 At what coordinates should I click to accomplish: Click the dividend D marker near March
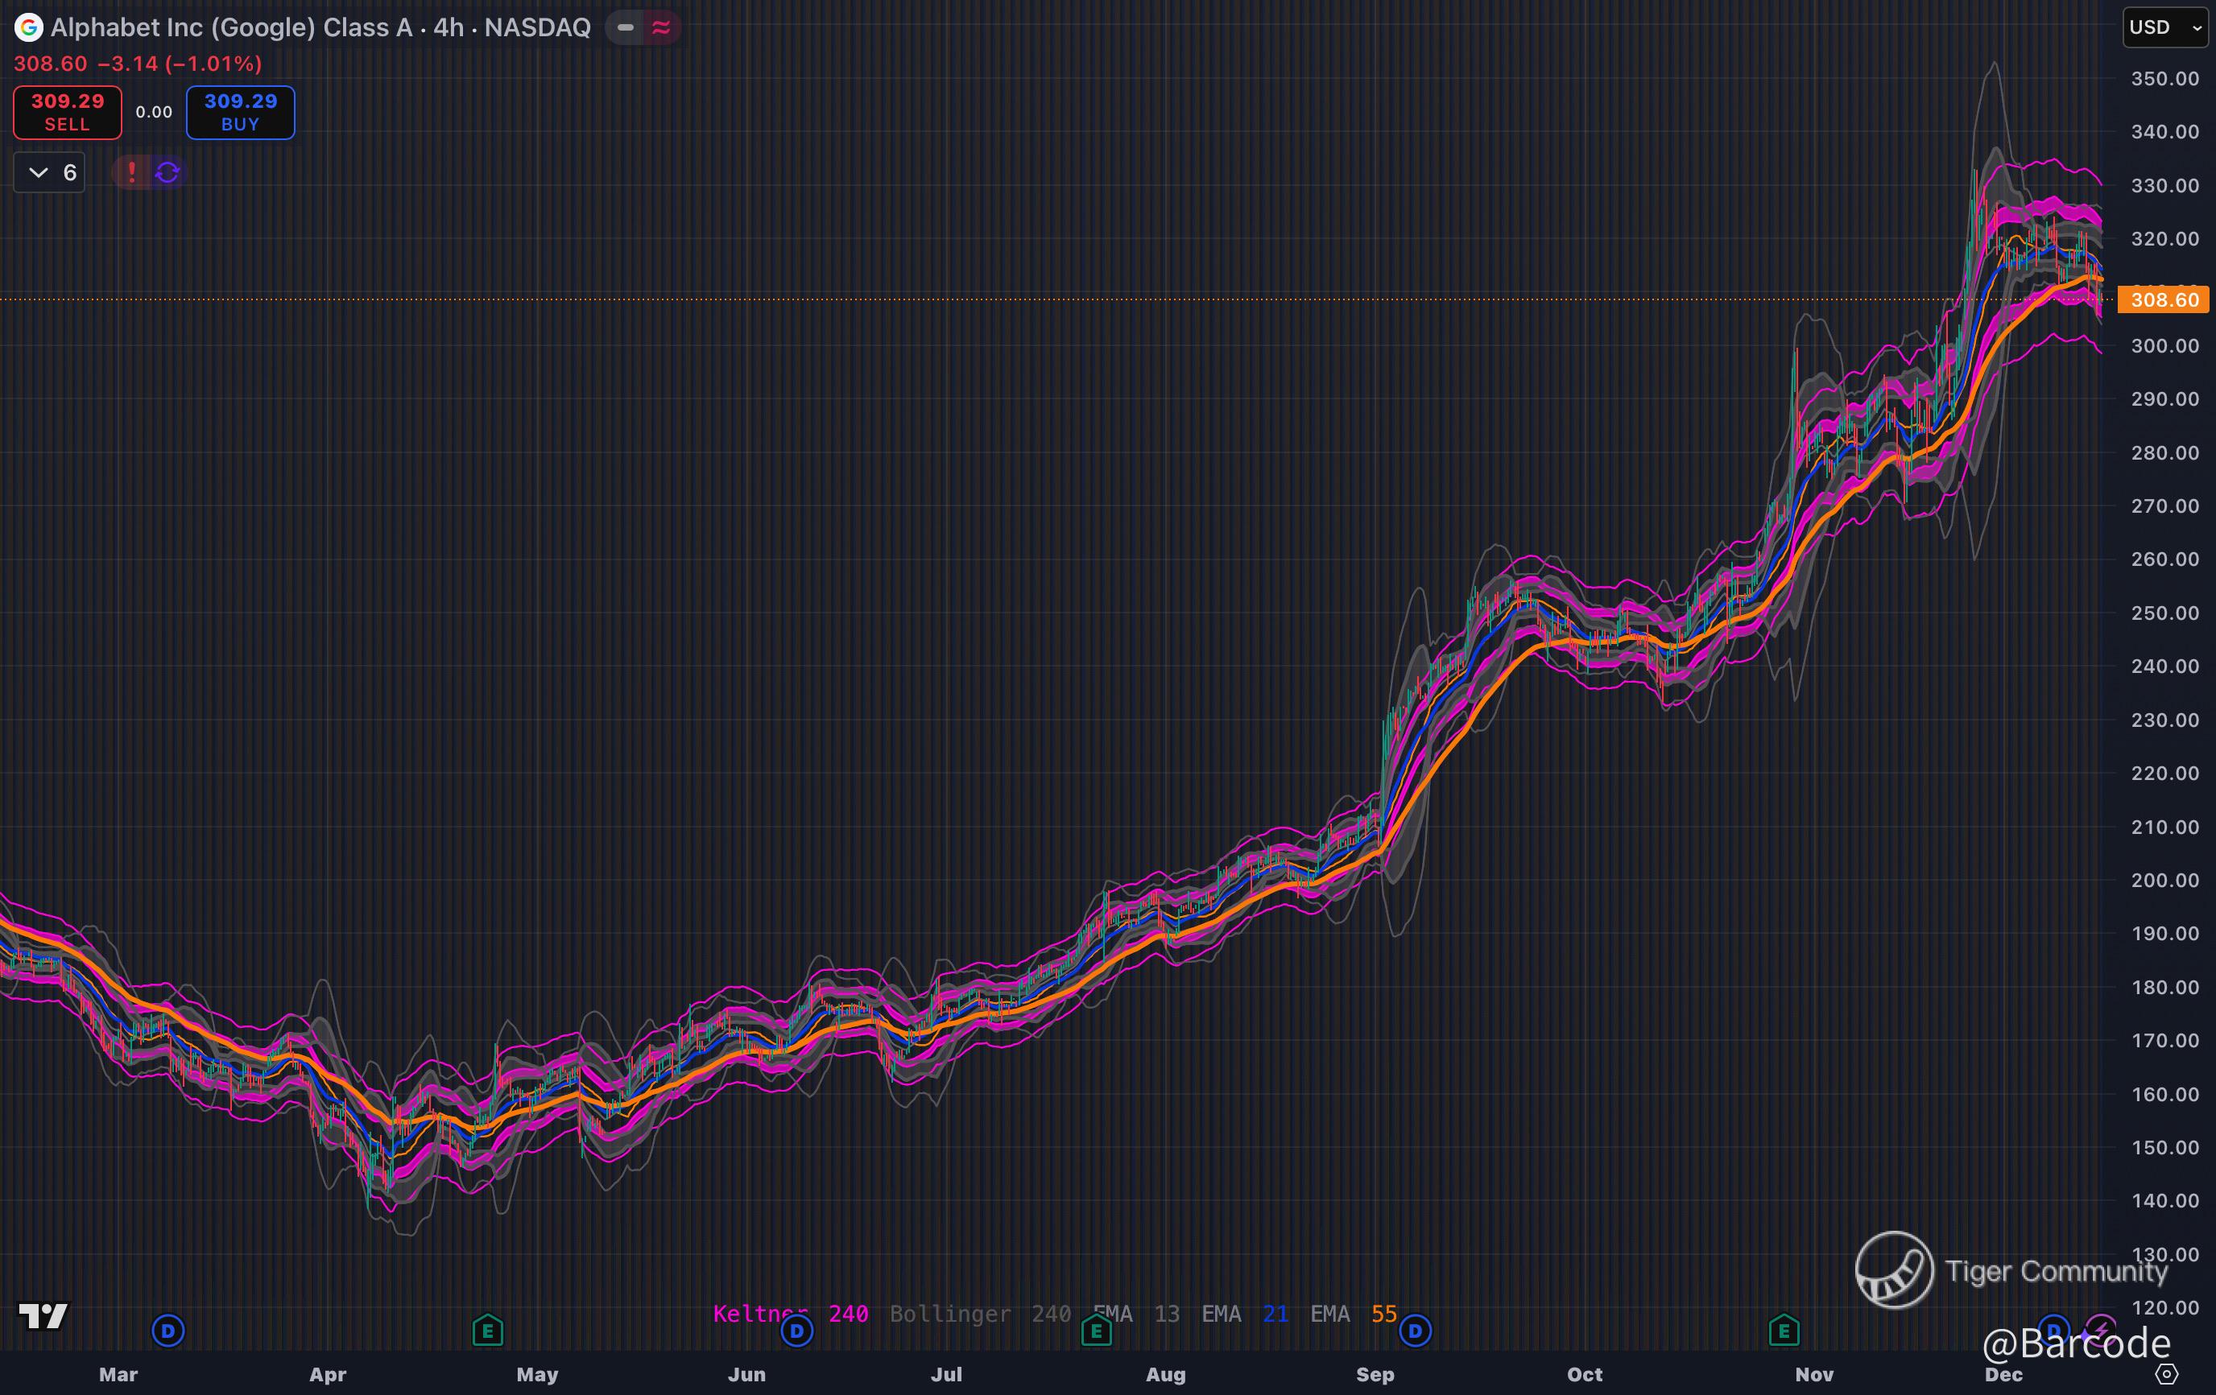167,1330
